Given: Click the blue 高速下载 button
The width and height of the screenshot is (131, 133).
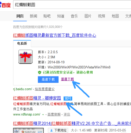Looking at the screenshot, I should pos(48,79).
